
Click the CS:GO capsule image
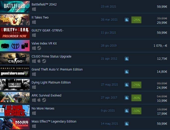[x=15, y=58]
